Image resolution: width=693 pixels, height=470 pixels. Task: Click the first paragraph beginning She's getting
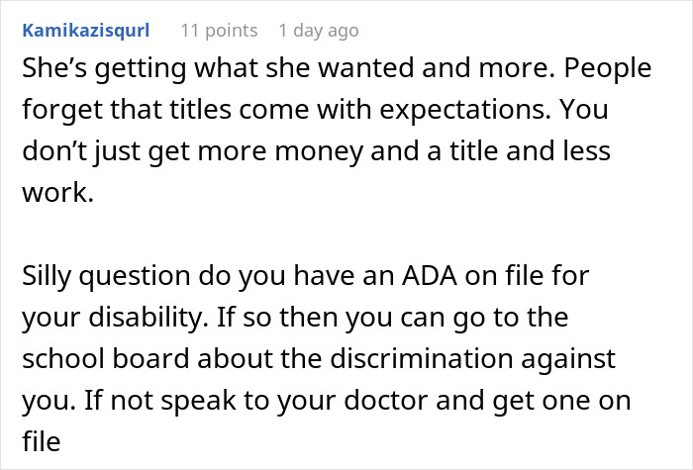click(x=337, y=130)
